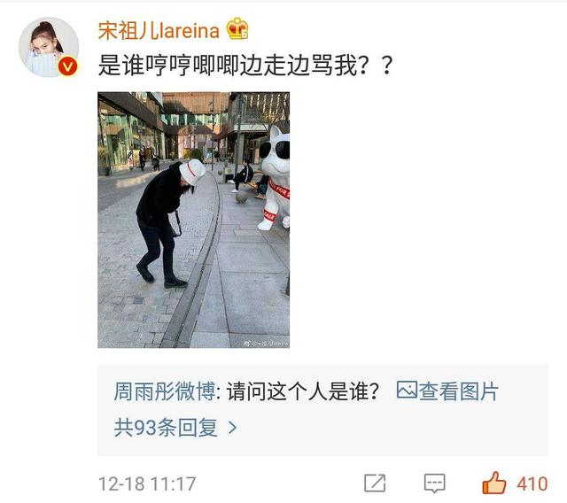The image size is (567, 503).
Task: Open the reply speech bubble icon
Action: [434, 484]
